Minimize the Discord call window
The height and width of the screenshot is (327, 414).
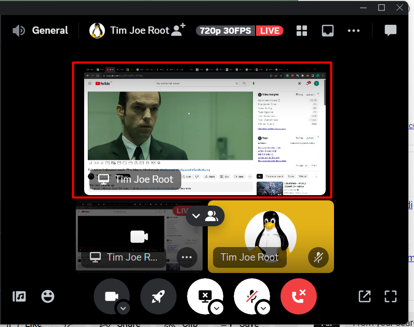click(363, 8)
